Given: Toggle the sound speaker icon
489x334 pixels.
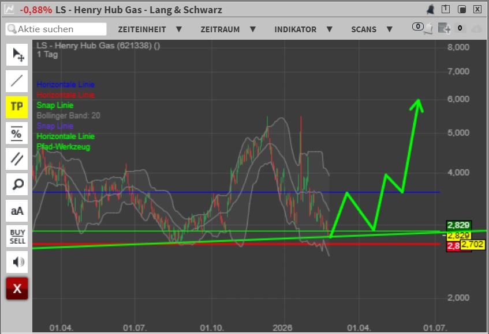Looking at the screenshot, I should tap(17, 262).
